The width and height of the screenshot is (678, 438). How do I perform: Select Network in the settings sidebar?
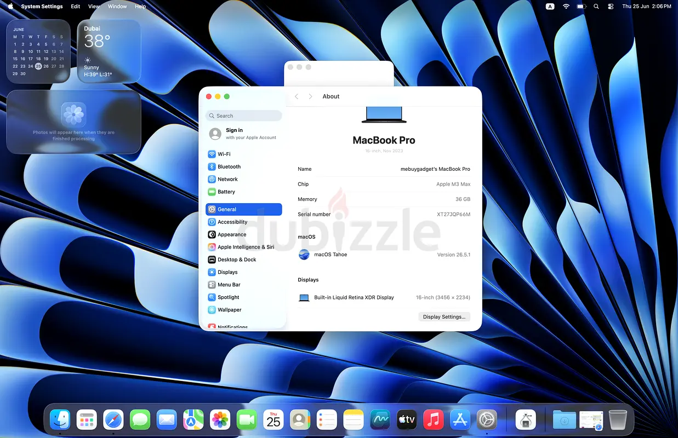(243, 179)
